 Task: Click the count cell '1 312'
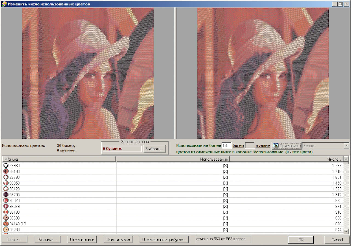[x=337, y=195]
